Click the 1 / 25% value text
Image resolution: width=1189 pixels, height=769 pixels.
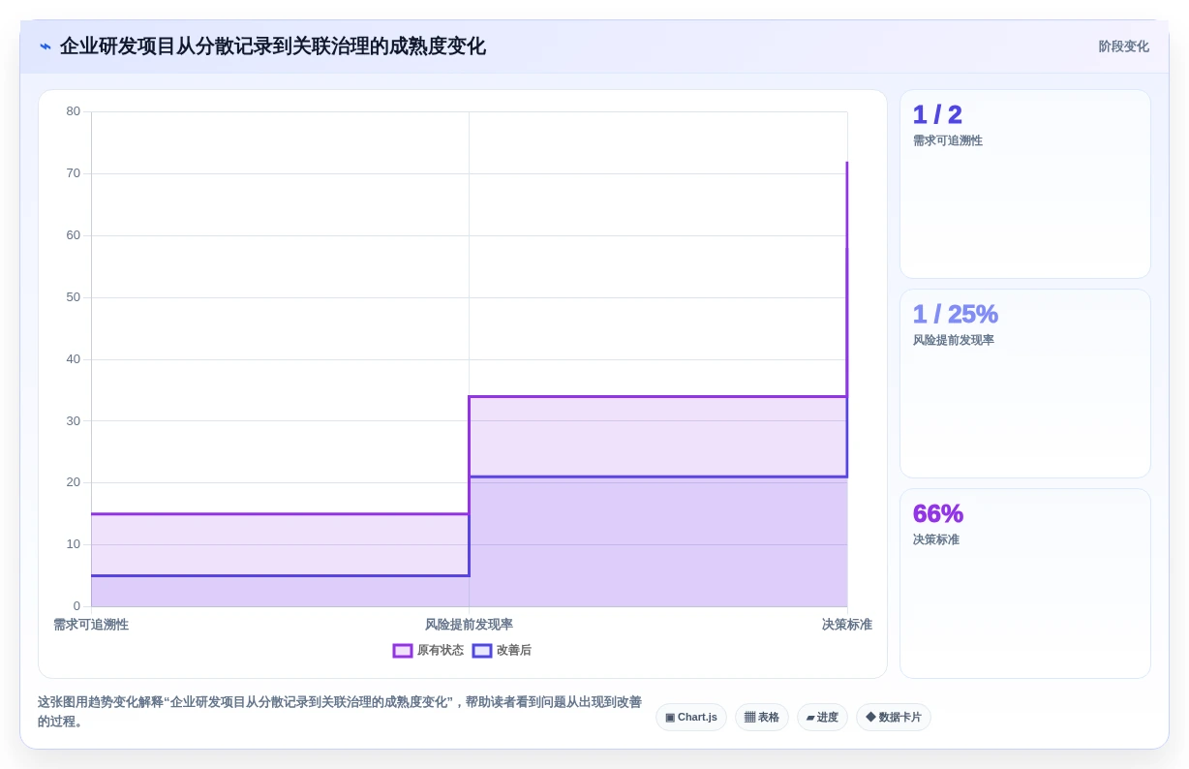click(x=955, y=315)
